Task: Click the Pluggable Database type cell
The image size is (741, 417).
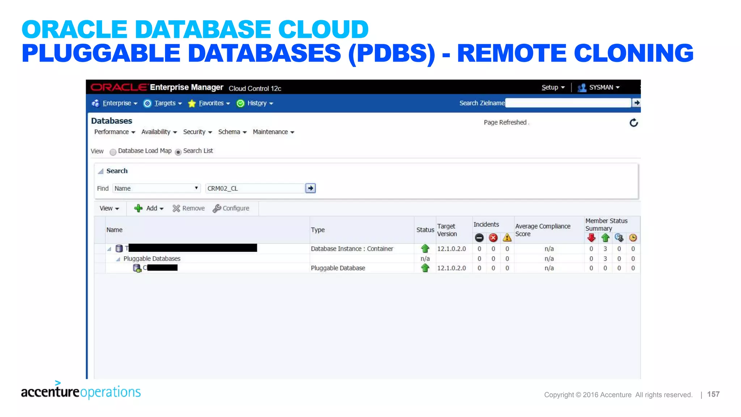Action: pyautogui.click(x=338, y=268)
